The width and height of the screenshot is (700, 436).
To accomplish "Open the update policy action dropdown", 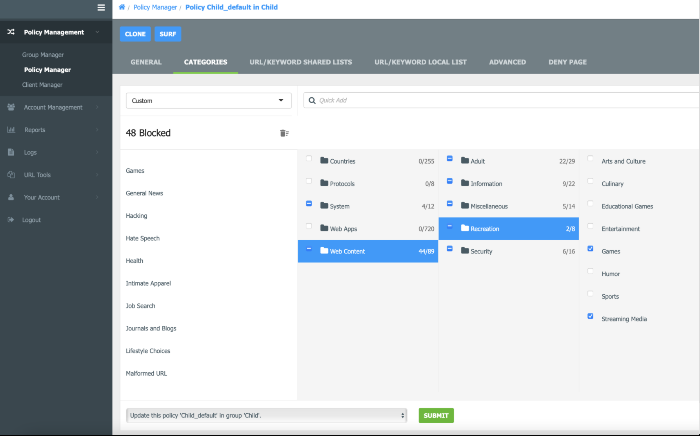I will click(x=267, y=415).
